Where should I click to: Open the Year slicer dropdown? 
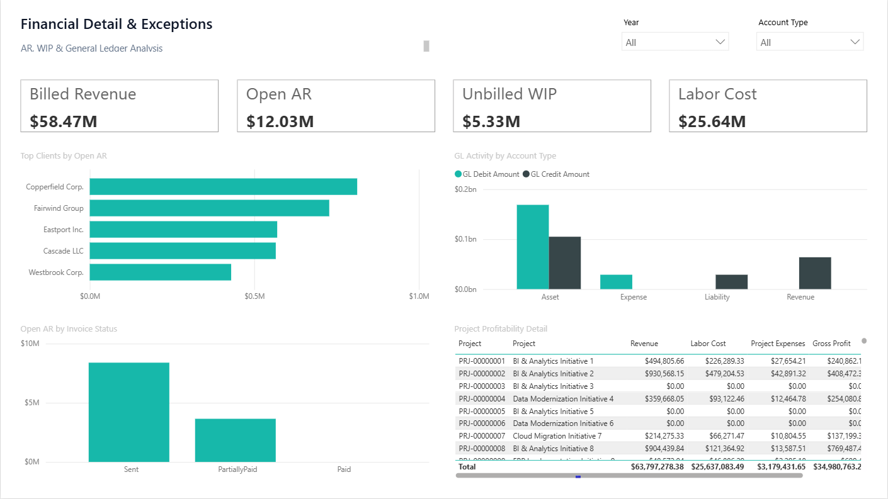point(675,42)
